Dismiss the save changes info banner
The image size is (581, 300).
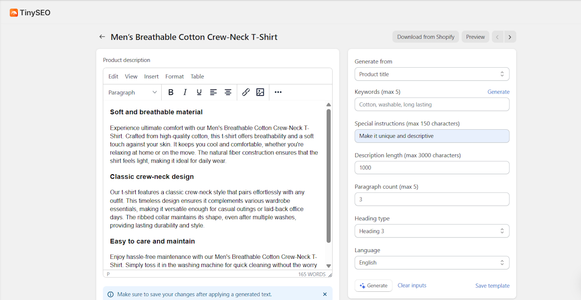(325, 294)
